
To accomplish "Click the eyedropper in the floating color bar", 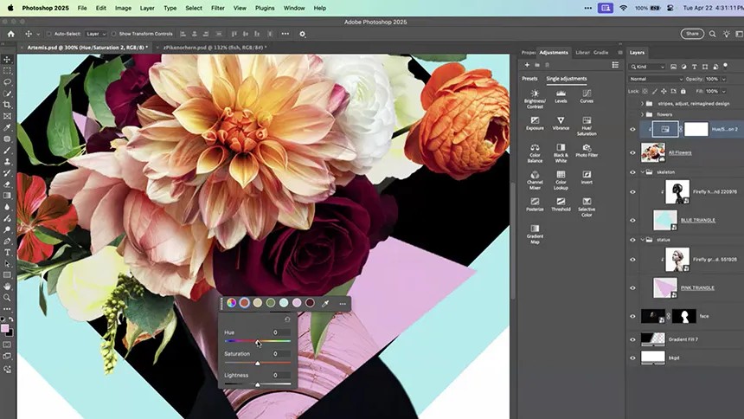I will [x=325, y=304].
